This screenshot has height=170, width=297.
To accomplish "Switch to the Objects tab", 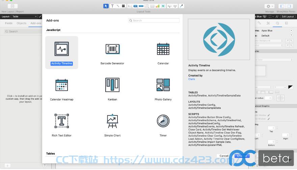I will pos(21,23).
